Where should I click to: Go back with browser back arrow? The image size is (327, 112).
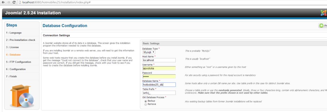tap(3, 2)
